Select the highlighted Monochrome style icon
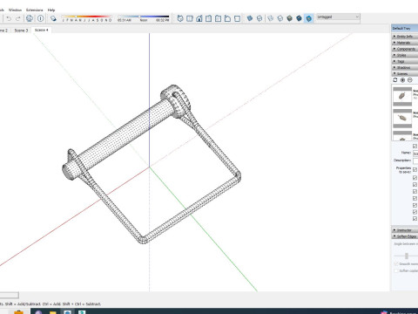Image resolution: width=418 pixels, height=314 pixels. [x=308, y=18]
